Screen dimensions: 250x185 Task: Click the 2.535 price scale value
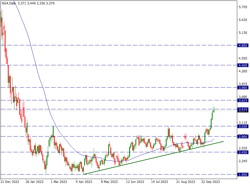tap(243, 148)
